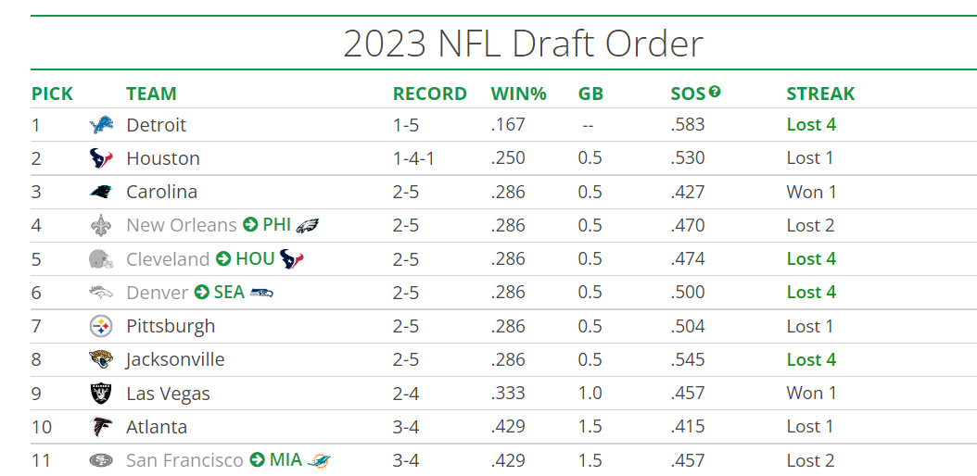
Task: Sort by the STREAK column header
Action: pos(820,94)
